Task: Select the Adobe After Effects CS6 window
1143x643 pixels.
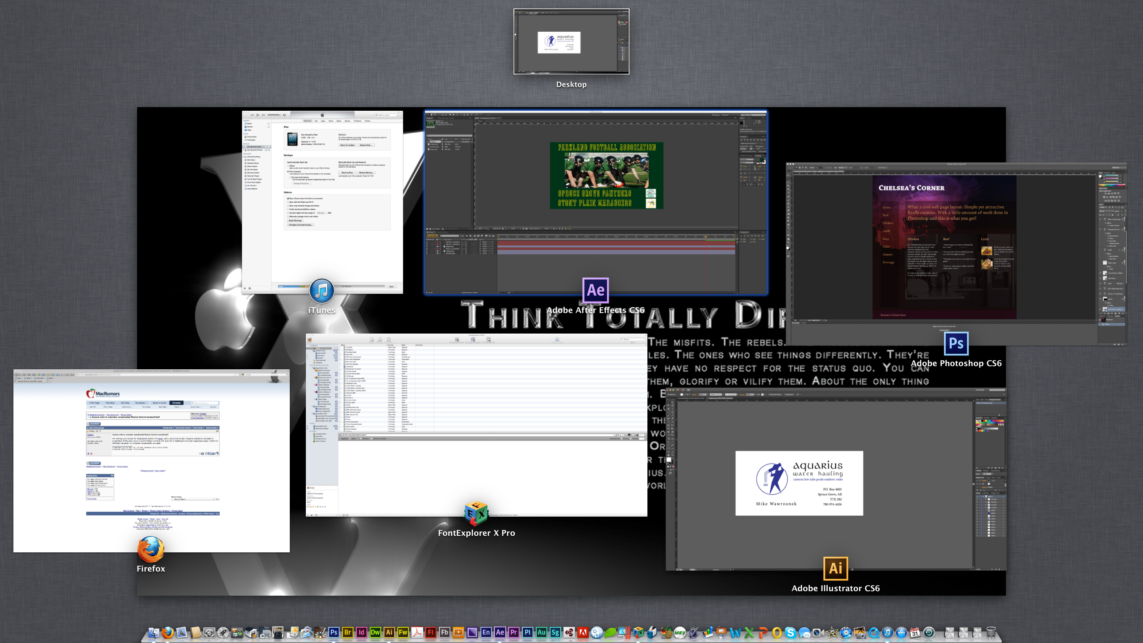Action: (596, 203)
